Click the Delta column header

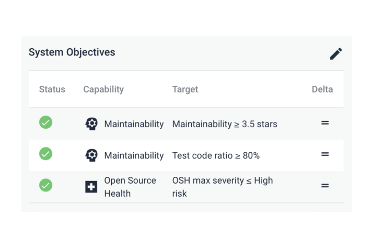[322, 89]
